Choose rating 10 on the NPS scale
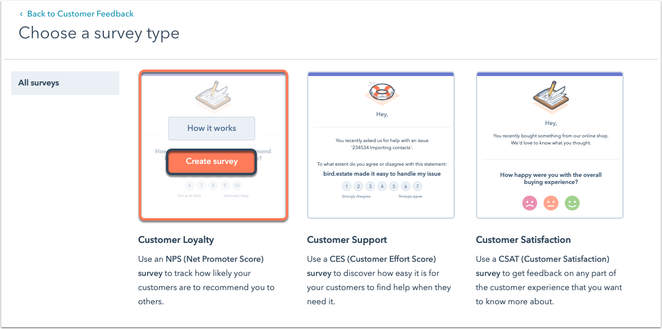662x329 pixels. coord(237,185)
